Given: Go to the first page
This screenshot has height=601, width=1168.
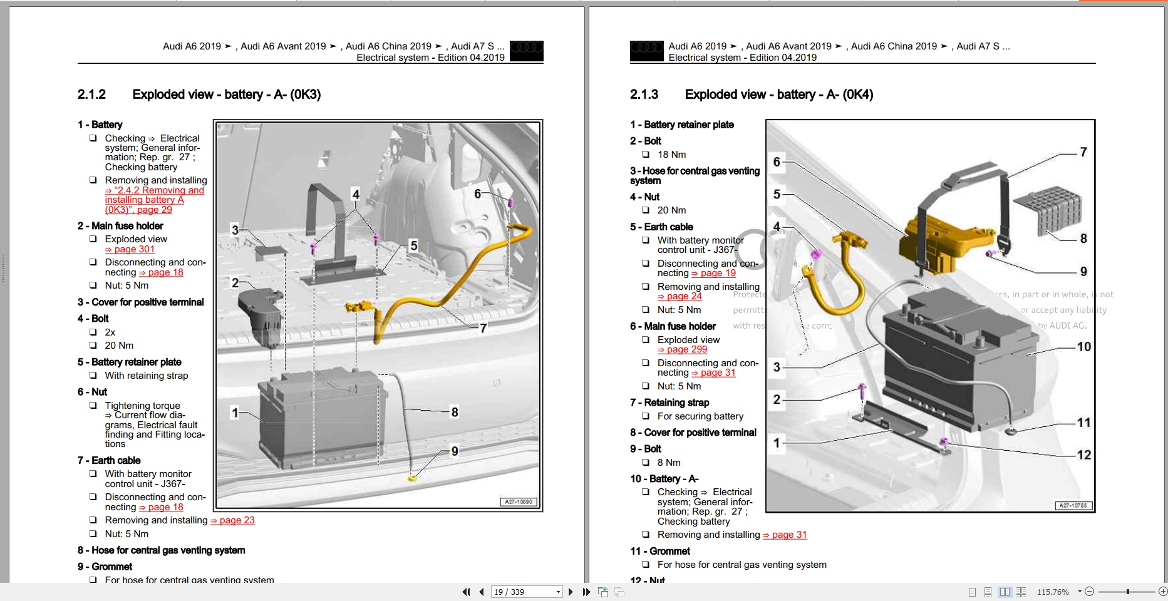Looking at the screenshot, I should 466,592.
